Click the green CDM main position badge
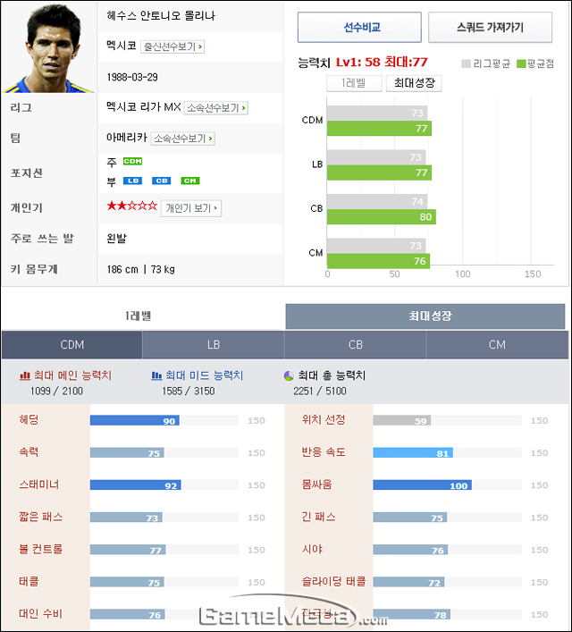This screenshot has width=572, height=632. pos(132,161)
